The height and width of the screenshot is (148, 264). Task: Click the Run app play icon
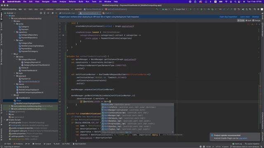[191, 9]
